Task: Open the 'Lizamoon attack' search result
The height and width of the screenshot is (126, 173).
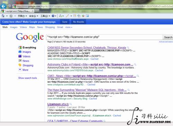Action: pyautogui.click(x=58, y=104)
